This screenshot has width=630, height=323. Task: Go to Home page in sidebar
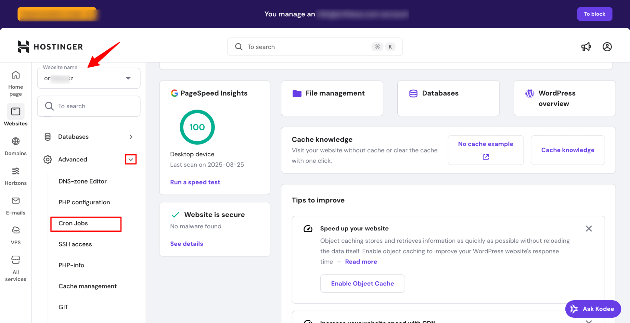click(15, 83)
